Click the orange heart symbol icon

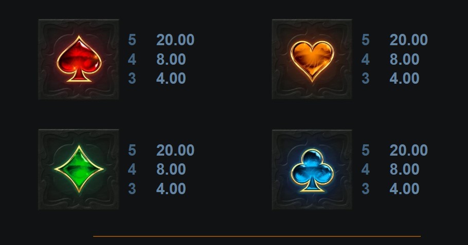click(x=312, y=59)
